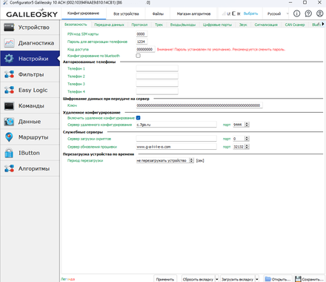Image resolution: width=326 pixels, height=282 pixels.
Task: Open Easy Logic in the sidebar
Action: [30, 90]
